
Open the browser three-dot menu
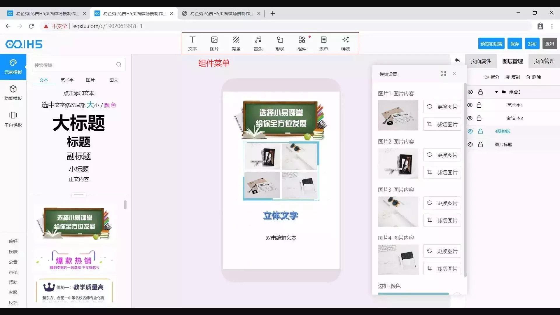click(x=552, y=26)
